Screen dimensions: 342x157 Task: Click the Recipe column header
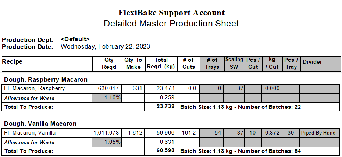tap(12, 62)
